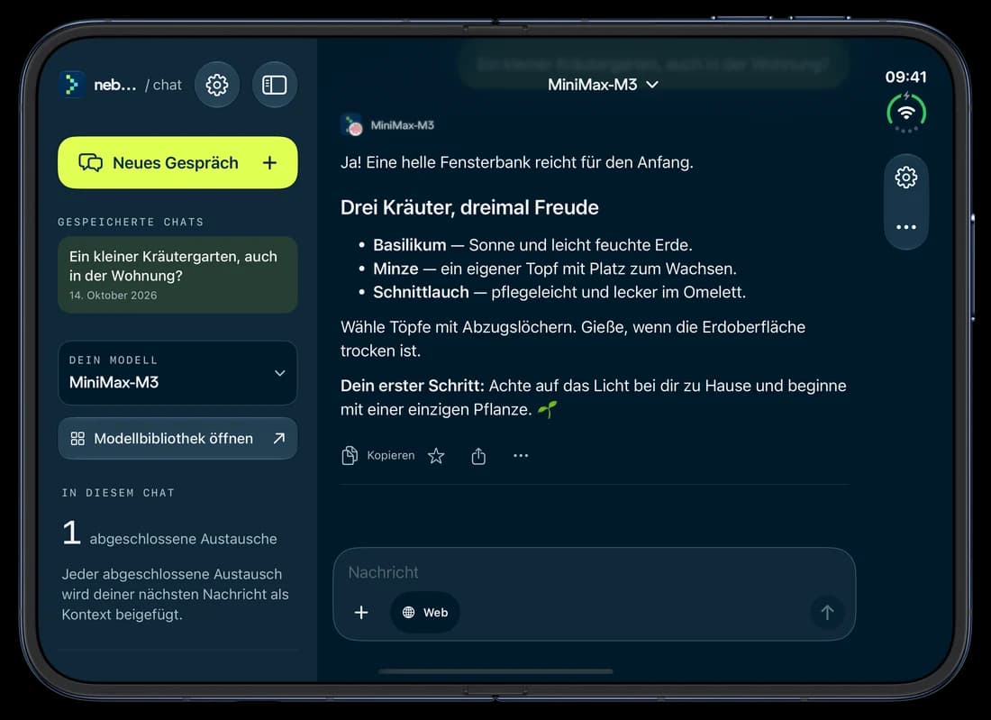Add attachment with plus icon in composer
The width and height of the screenshot is (991, 720).
pyautogui.click(x=361, y=612)
